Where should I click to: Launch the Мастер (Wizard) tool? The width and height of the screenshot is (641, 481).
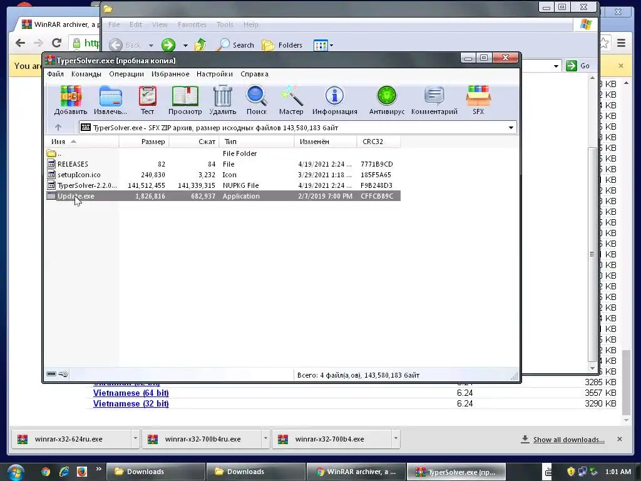point(291,100)
